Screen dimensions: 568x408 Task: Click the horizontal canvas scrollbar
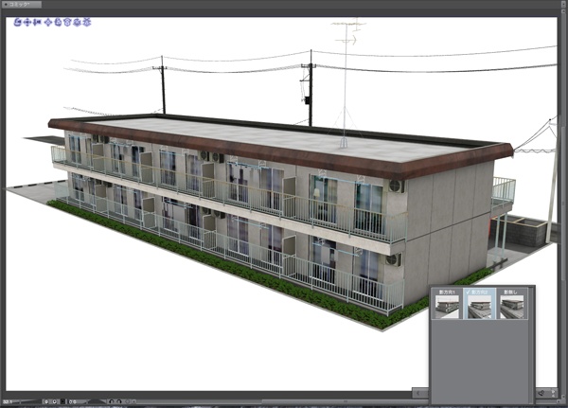(345, 401)
